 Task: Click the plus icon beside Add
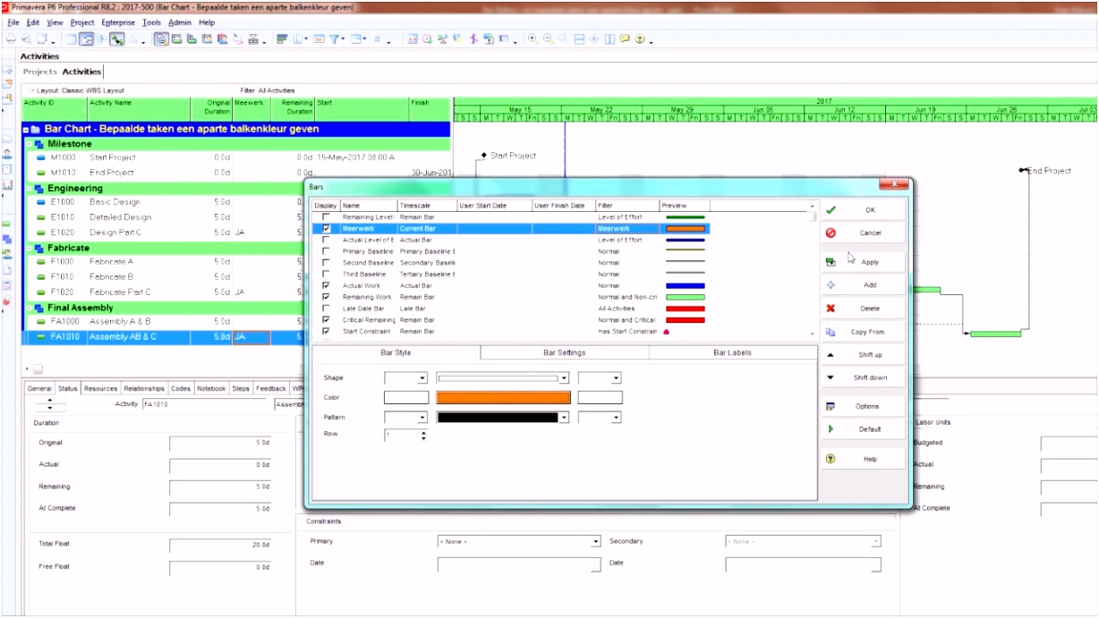coord(831,285)
